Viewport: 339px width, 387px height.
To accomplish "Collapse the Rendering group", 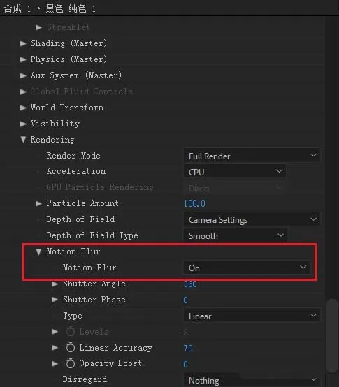I will (x=23, y=140).
